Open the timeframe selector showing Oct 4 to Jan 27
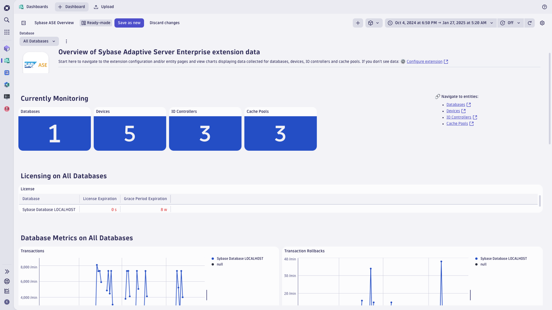 click(x=440, y=23)
